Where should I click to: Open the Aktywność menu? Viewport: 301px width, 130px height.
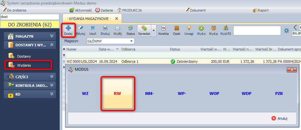pos(81,10)
